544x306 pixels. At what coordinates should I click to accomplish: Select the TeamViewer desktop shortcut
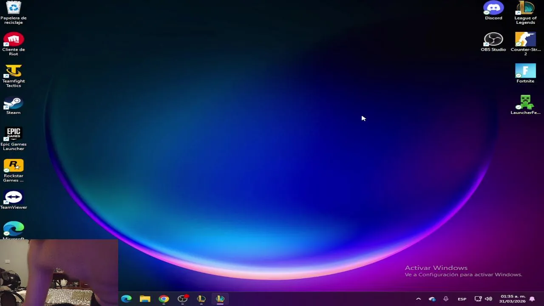coord(14,200)
